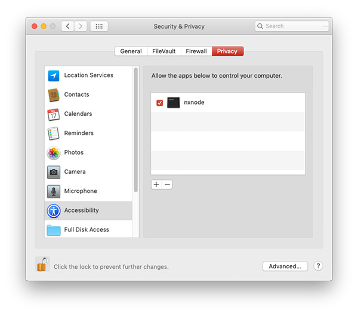Viewport: 358px width, 310px height.
Task: Open the FileVault tab
Action: [x=163, y=51]
